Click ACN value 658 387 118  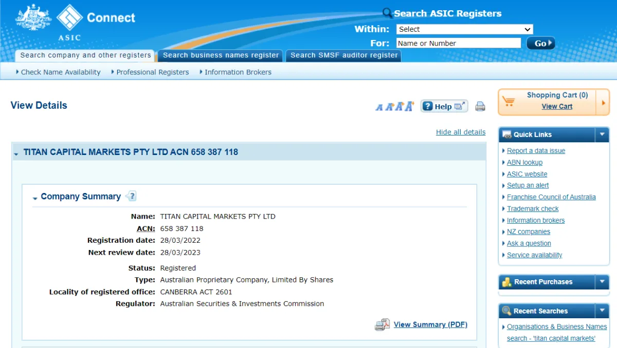pyautogui.click(x=182, y=228)
